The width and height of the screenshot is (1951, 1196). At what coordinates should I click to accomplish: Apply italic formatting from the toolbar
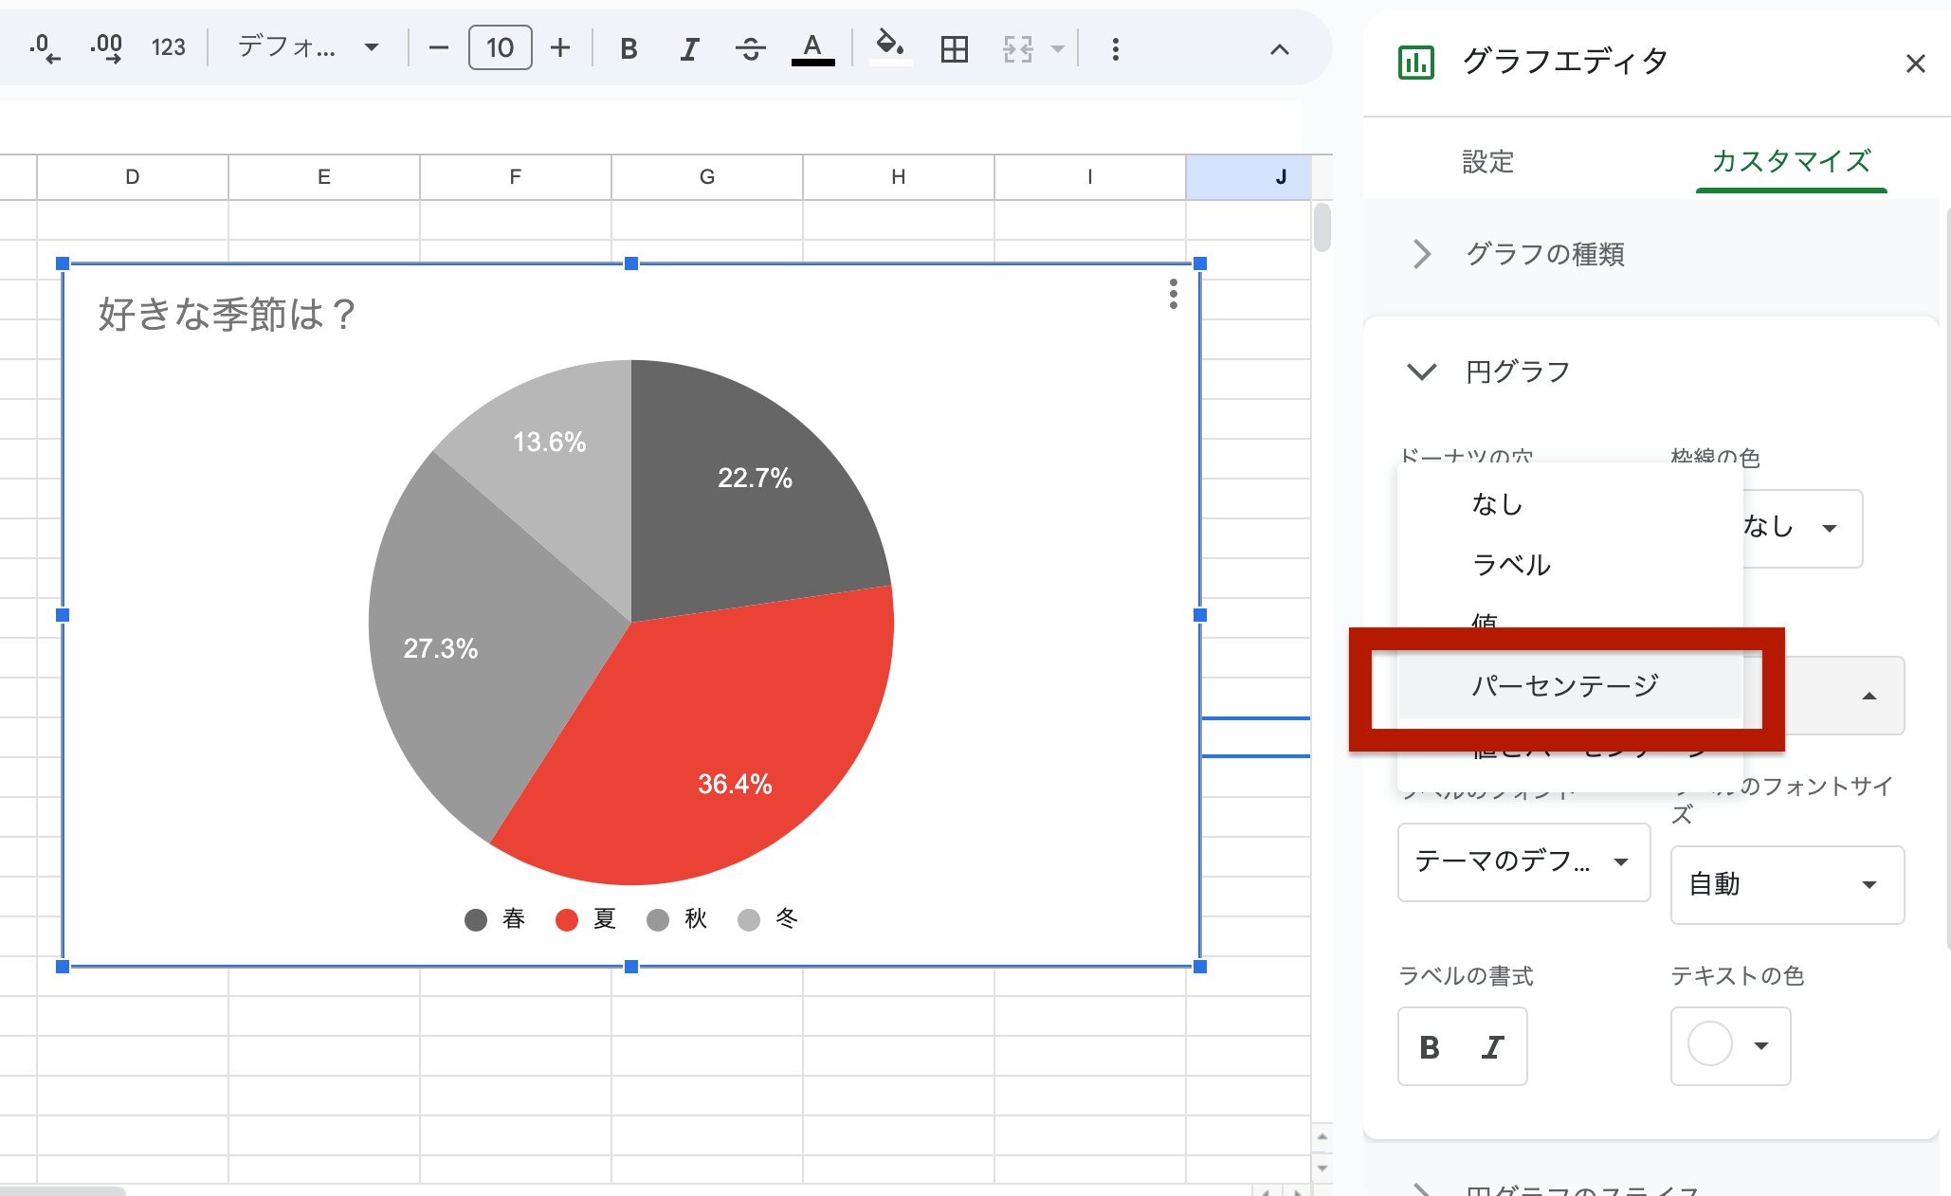click(688, 48)
